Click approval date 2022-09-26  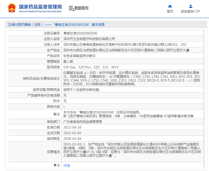pyautogui.click(x=72, y=127)
